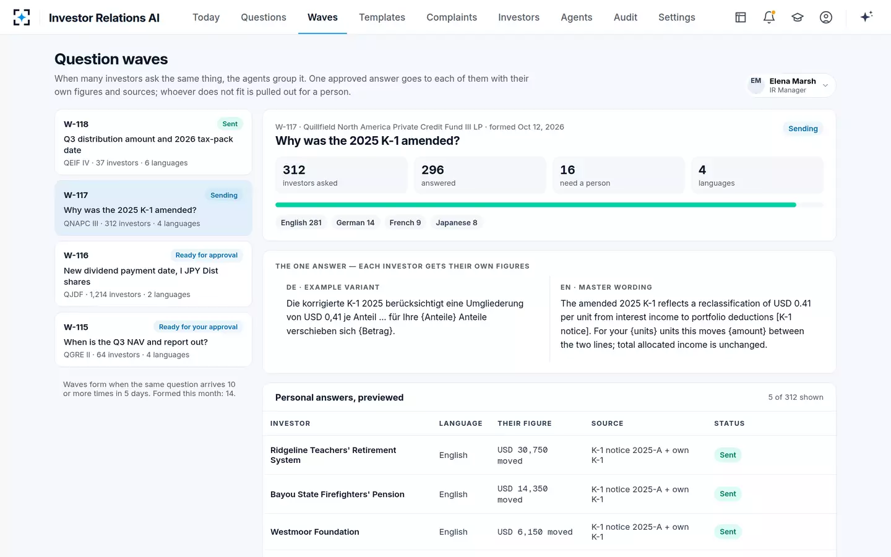The image size is (891, 557).
Task: Open wave W-118 Q3 distribution card
Action: click(x=153, y=142)
